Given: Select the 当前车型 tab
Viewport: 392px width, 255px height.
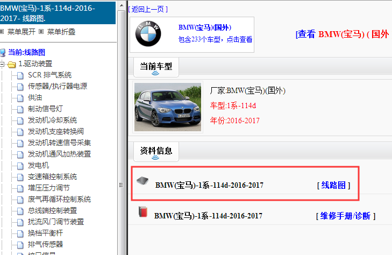Looking at the screenshot, I should [156, 67].
